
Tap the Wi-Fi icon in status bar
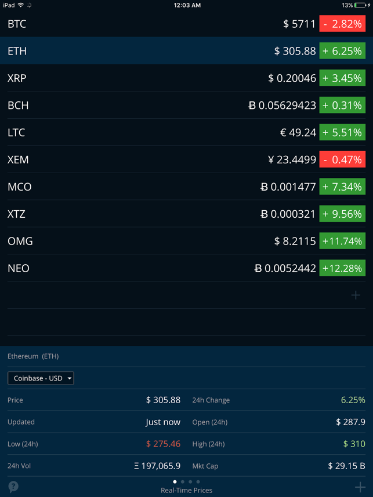[21, 5]
